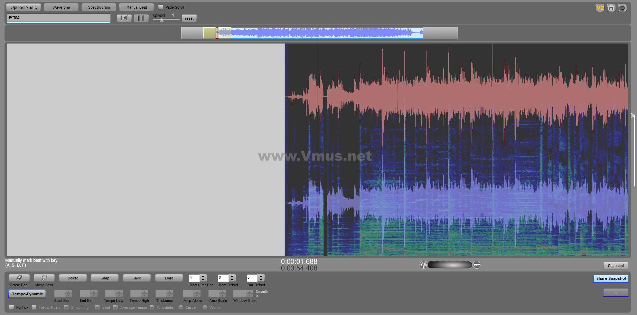This screenshot has width=637, height=315.
Task: Select the Curve radio option
Action: [181, 307]
